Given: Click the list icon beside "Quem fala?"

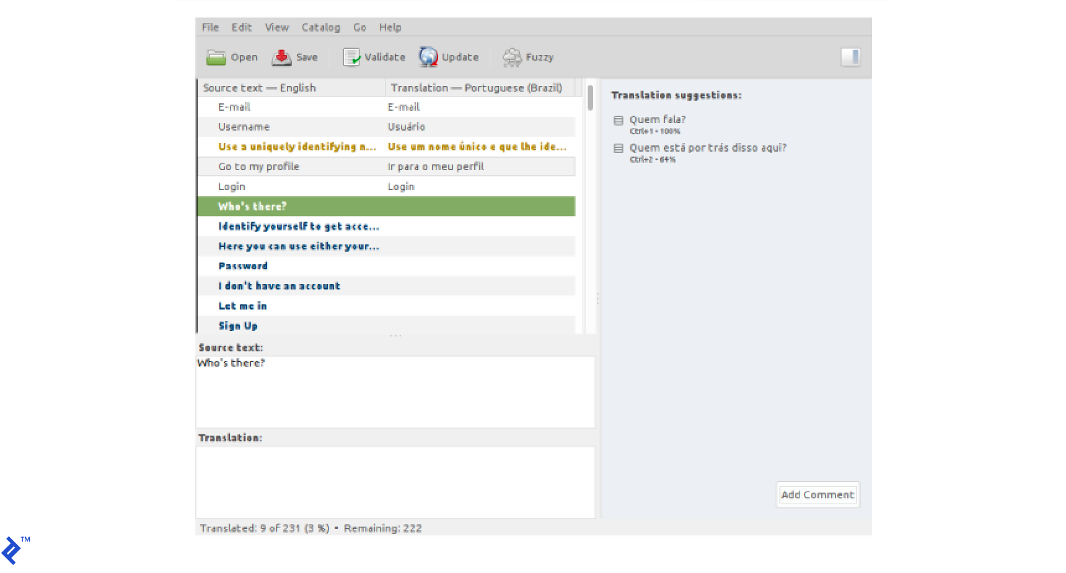Looking at the screenshot, I should coord(619,119).
